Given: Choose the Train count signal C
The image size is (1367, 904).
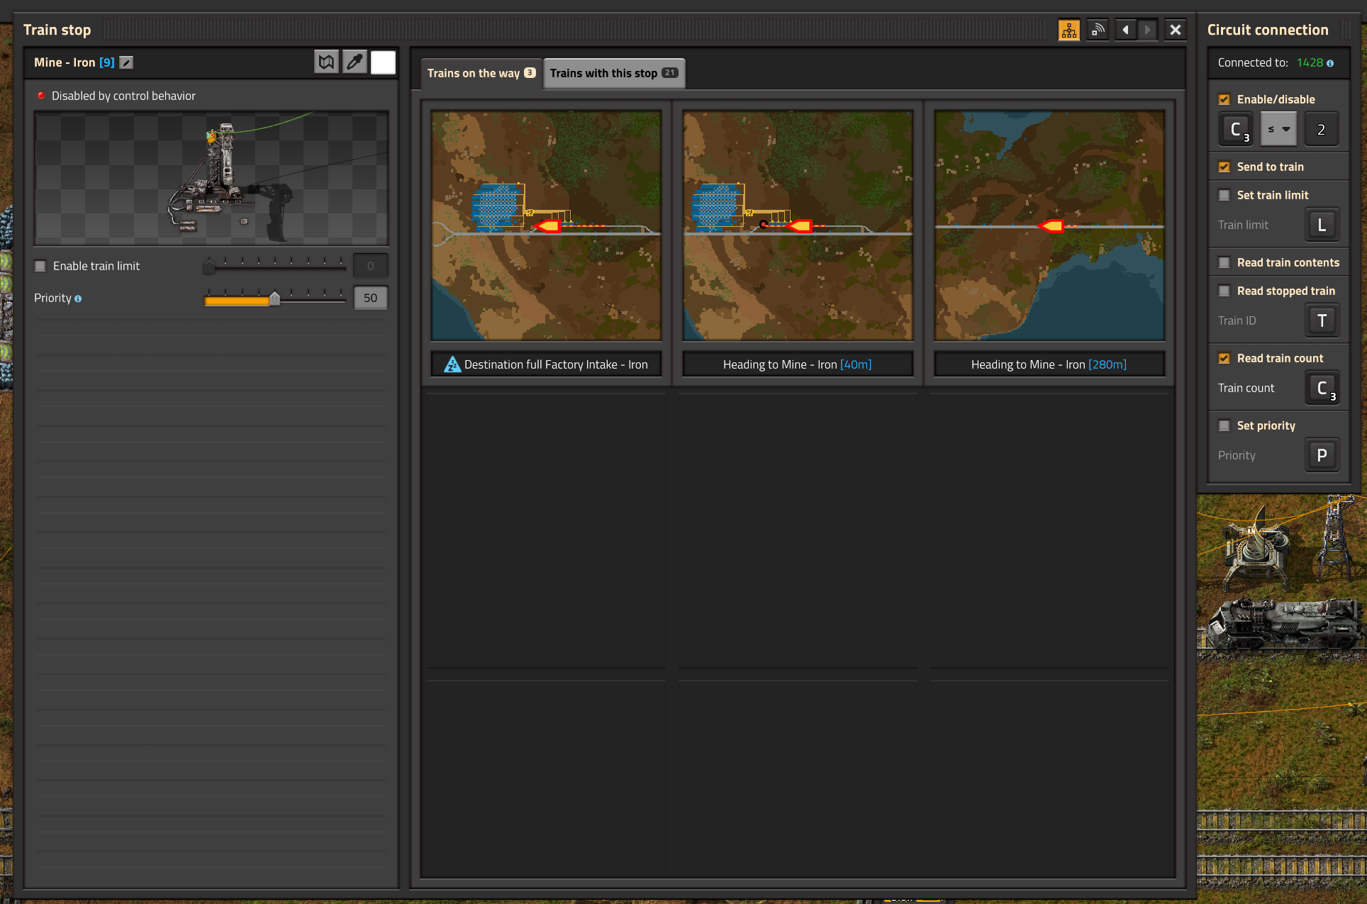Looking at the screenshot, I should tap(1322, 388).
